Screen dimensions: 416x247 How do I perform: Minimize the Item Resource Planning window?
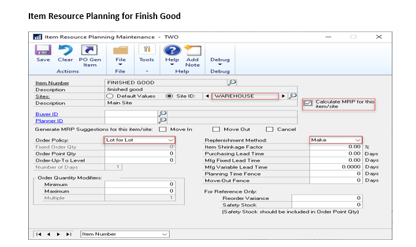click(x=328, y=37)
